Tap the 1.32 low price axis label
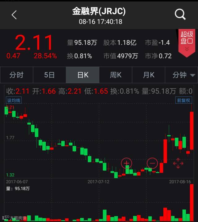This screenshot has width=198, height=222. (x=10, y=175)
